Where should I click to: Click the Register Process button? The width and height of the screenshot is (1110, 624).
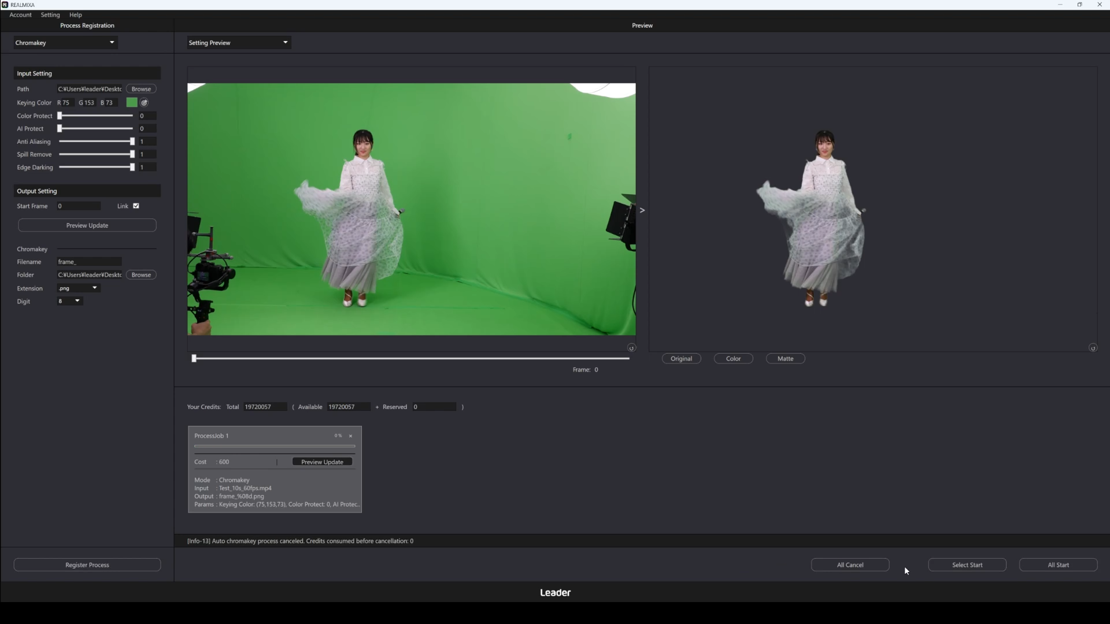[87, 565]
